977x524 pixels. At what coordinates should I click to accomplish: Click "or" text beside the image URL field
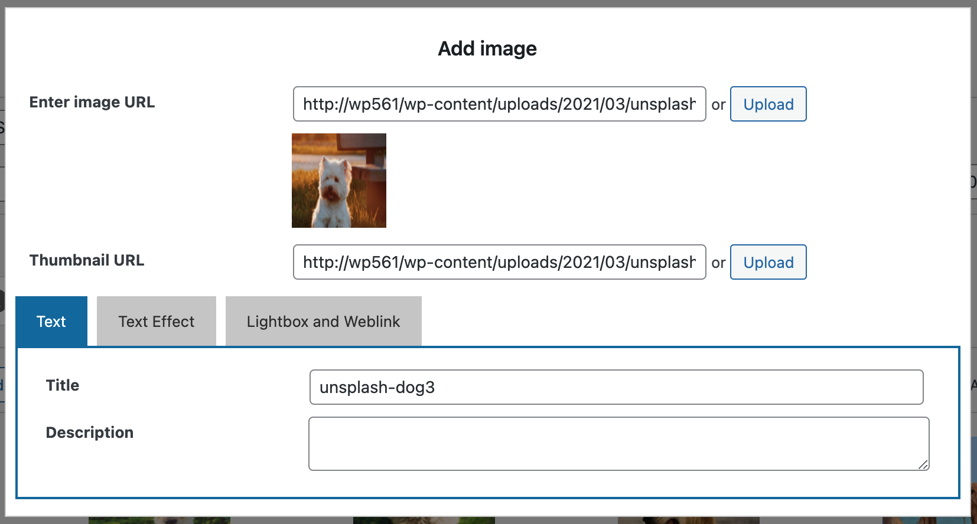click(718, 104)
